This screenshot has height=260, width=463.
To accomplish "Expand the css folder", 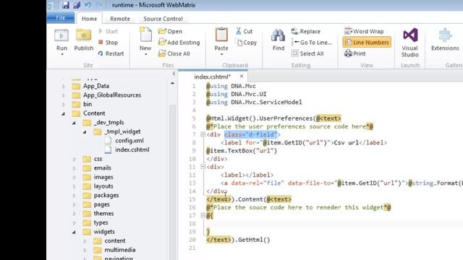I will pyautogui.click(x=74, y=159).
